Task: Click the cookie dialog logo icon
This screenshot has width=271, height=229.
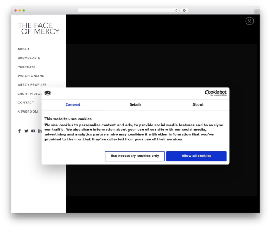Action: pos(48,93)
